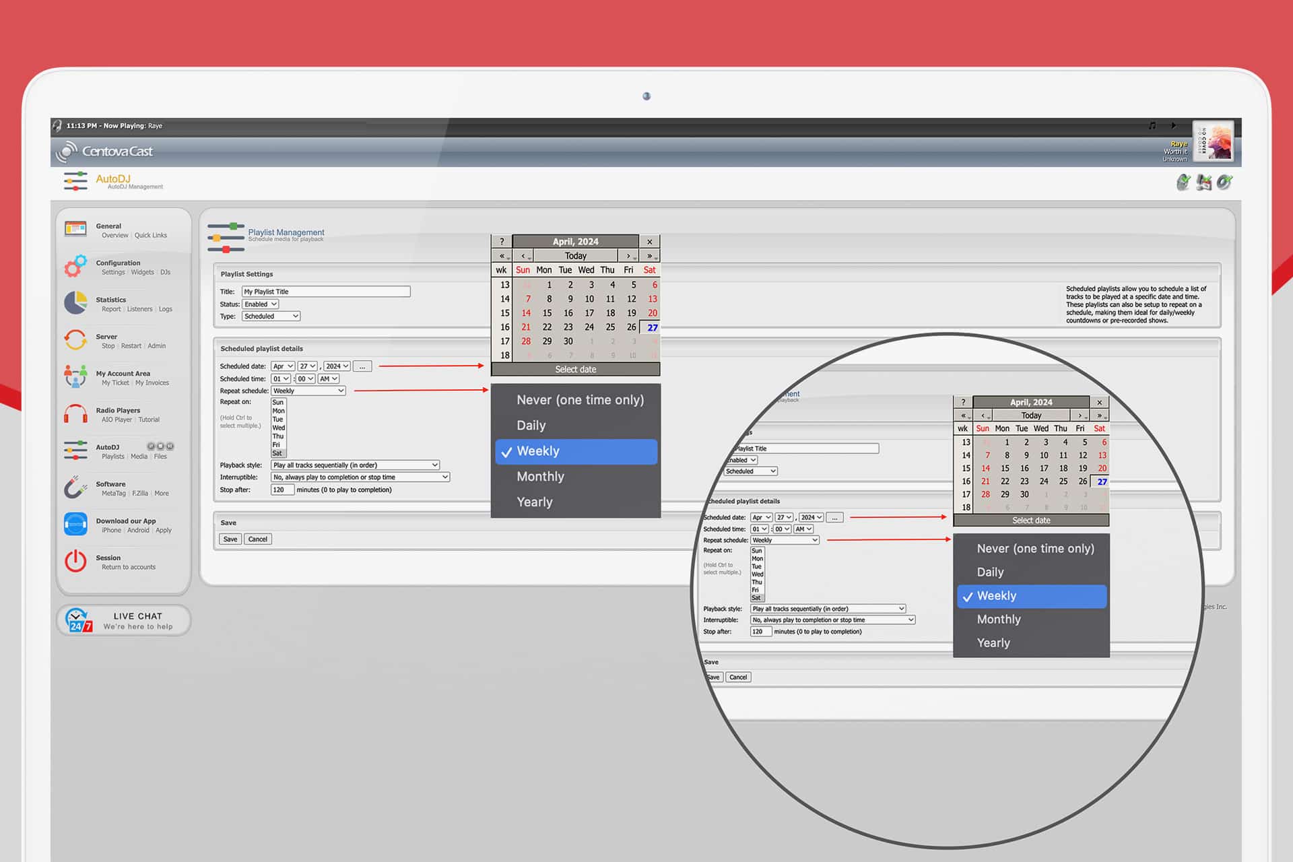Image resolution: width=1293 pixels, height=862 pixels.
Task: Open the Raye album cover thumbnail
Action: 1213,141
